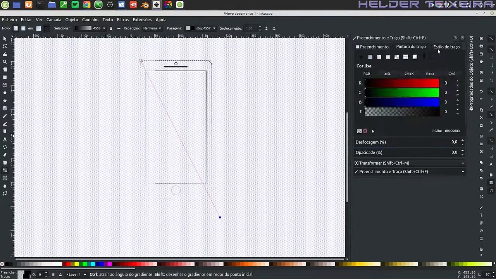Select flat color paint type
The height and width of the screenshot is (279, 496).
click(370, 57)
